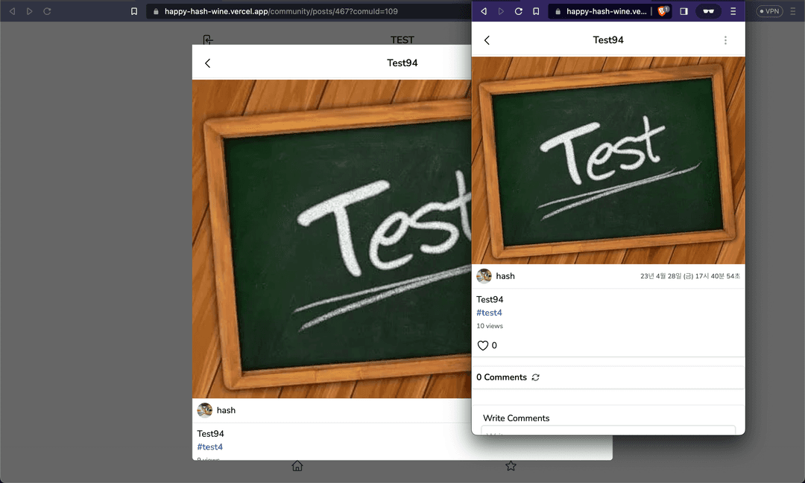
Task: Click #test4 hashtag in background window
Action: (x=209, y=447)
